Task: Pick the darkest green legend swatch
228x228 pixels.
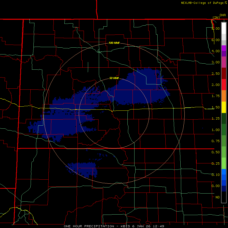Action: coord(224,118)
